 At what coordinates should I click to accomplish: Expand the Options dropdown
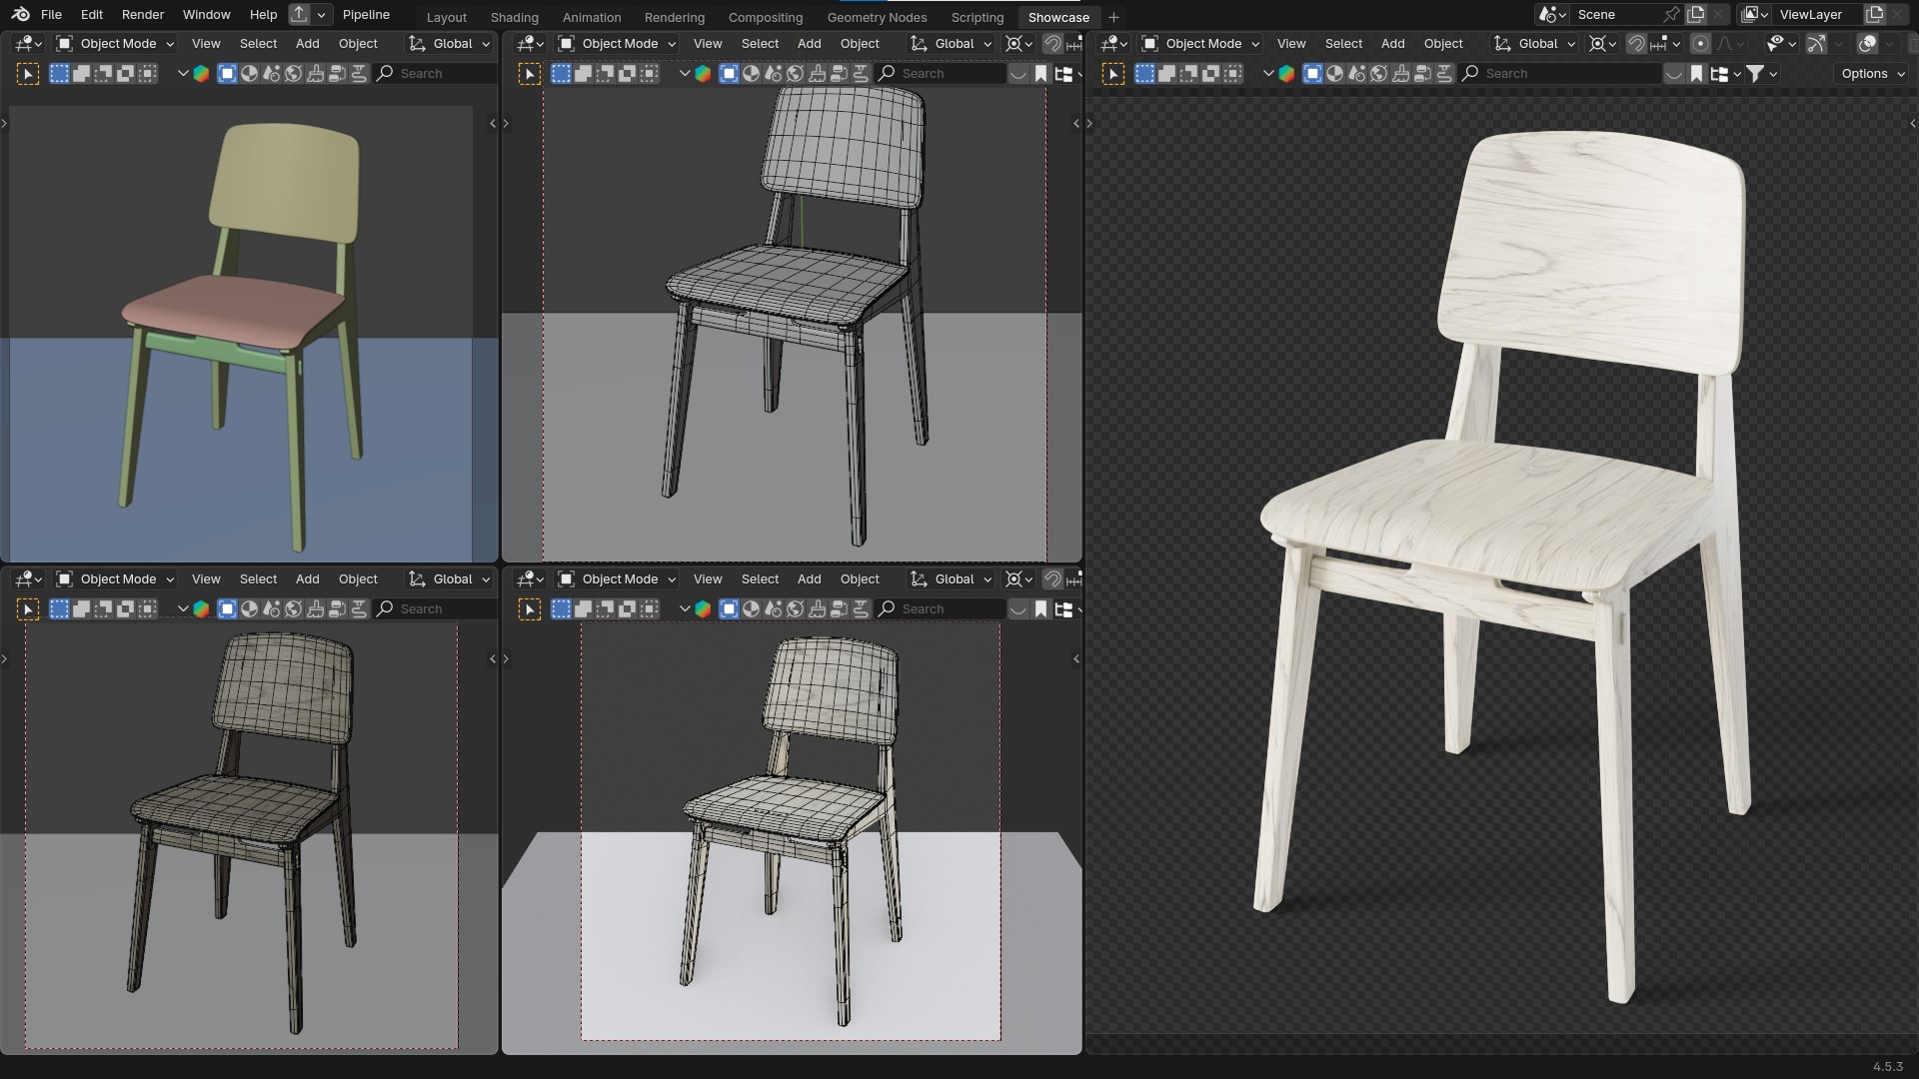click(1873, 74)
